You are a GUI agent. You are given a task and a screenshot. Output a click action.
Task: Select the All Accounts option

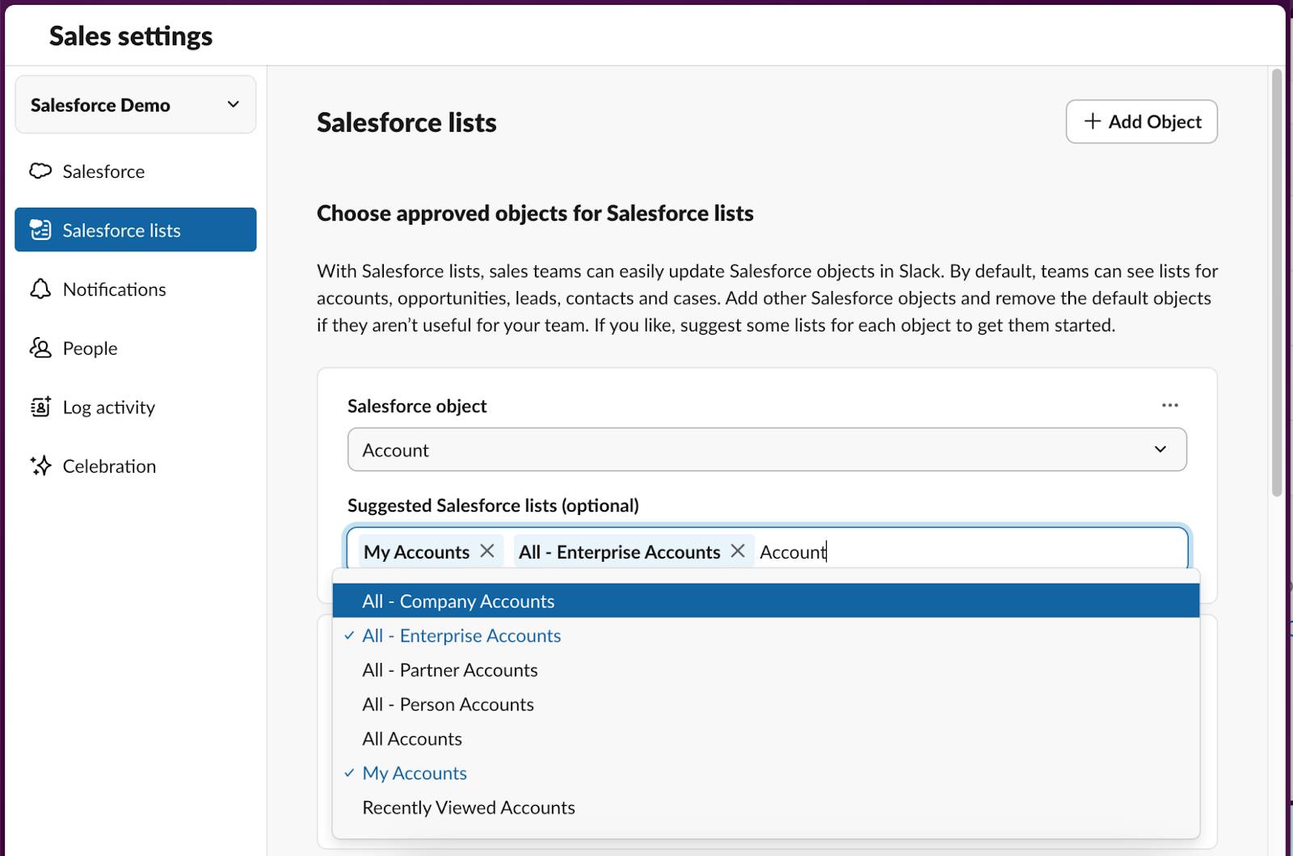766,739
